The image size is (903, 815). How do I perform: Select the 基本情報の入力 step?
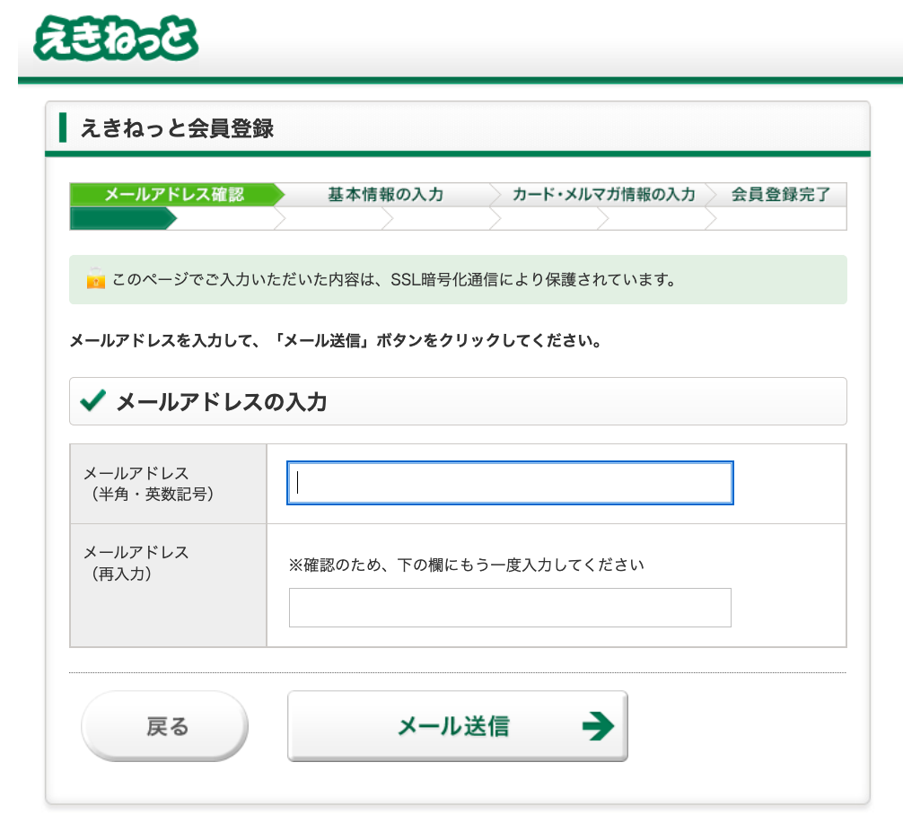385,195
